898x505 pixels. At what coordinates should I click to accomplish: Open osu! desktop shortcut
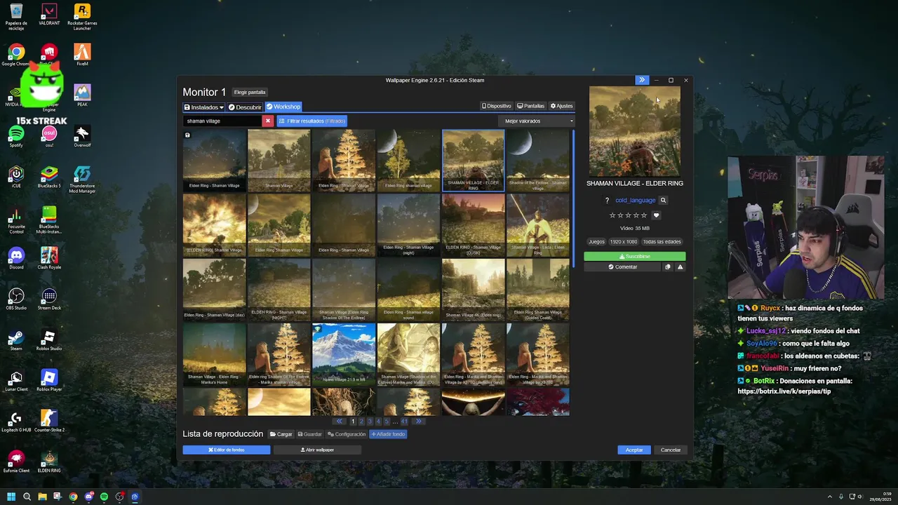(x=49, y=137)
